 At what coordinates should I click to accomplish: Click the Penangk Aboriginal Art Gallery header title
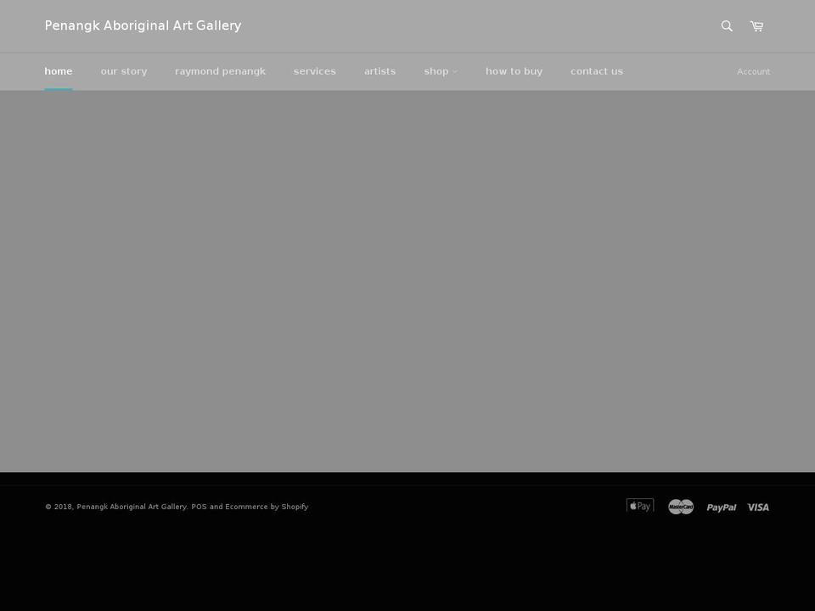pos(143,25)
